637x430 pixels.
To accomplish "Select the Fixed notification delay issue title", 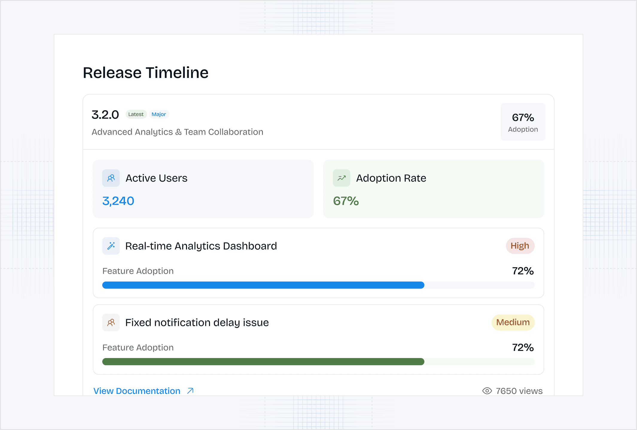I will click(x=197, y=322).
